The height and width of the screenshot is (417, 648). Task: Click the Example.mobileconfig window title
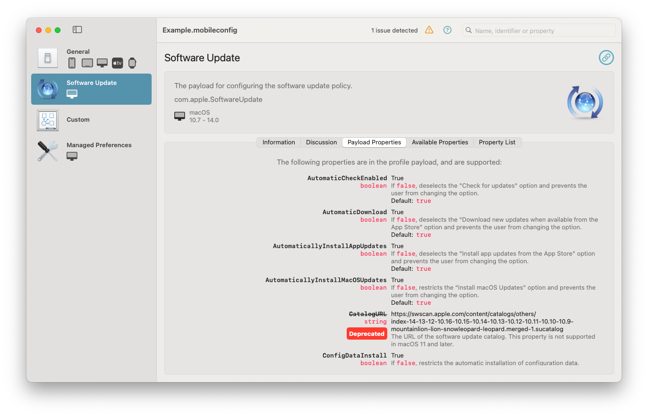(x=200, y=30)
